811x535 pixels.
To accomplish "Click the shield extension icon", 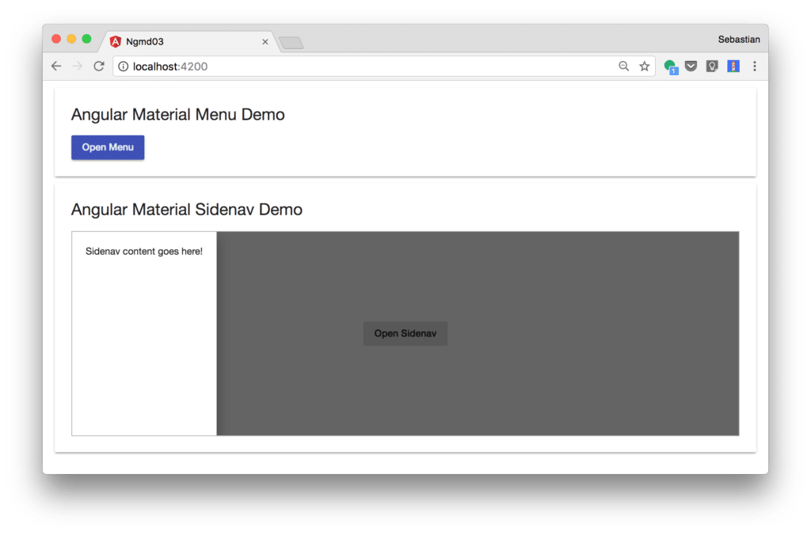I will pyautogui.click(x=712, y=66).
